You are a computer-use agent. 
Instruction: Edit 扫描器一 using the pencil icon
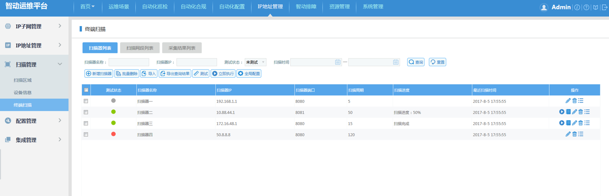[x=568, y=101]
